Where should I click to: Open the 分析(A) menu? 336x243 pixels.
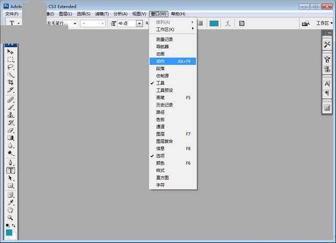pos(120,14)
